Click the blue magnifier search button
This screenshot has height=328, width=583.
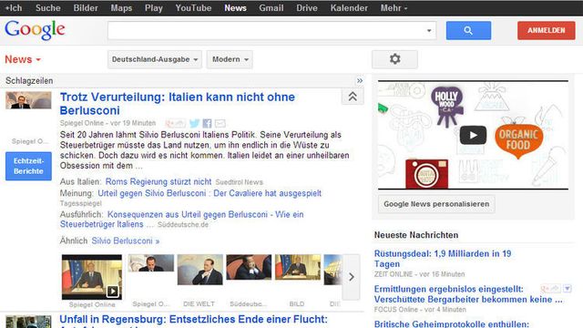pos(468,30)
